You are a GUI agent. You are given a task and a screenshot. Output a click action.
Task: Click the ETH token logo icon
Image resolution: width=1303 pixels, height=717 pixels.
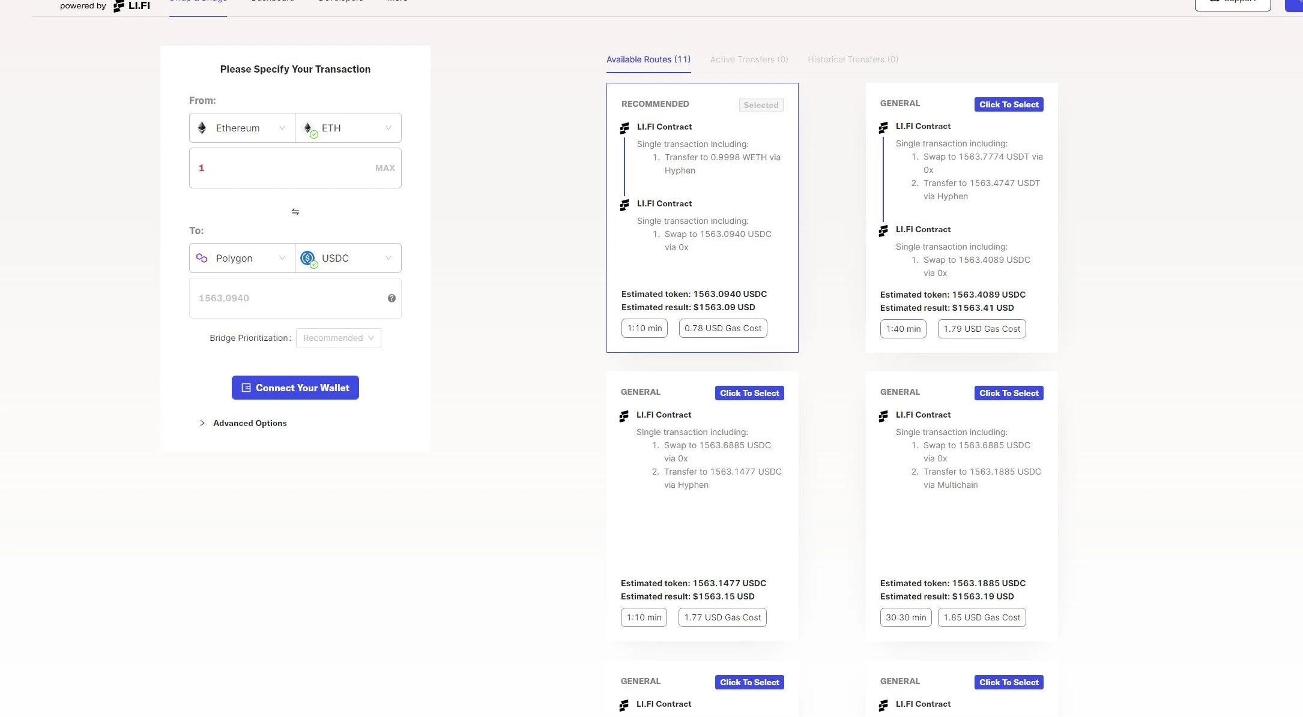tap(309, 129)
